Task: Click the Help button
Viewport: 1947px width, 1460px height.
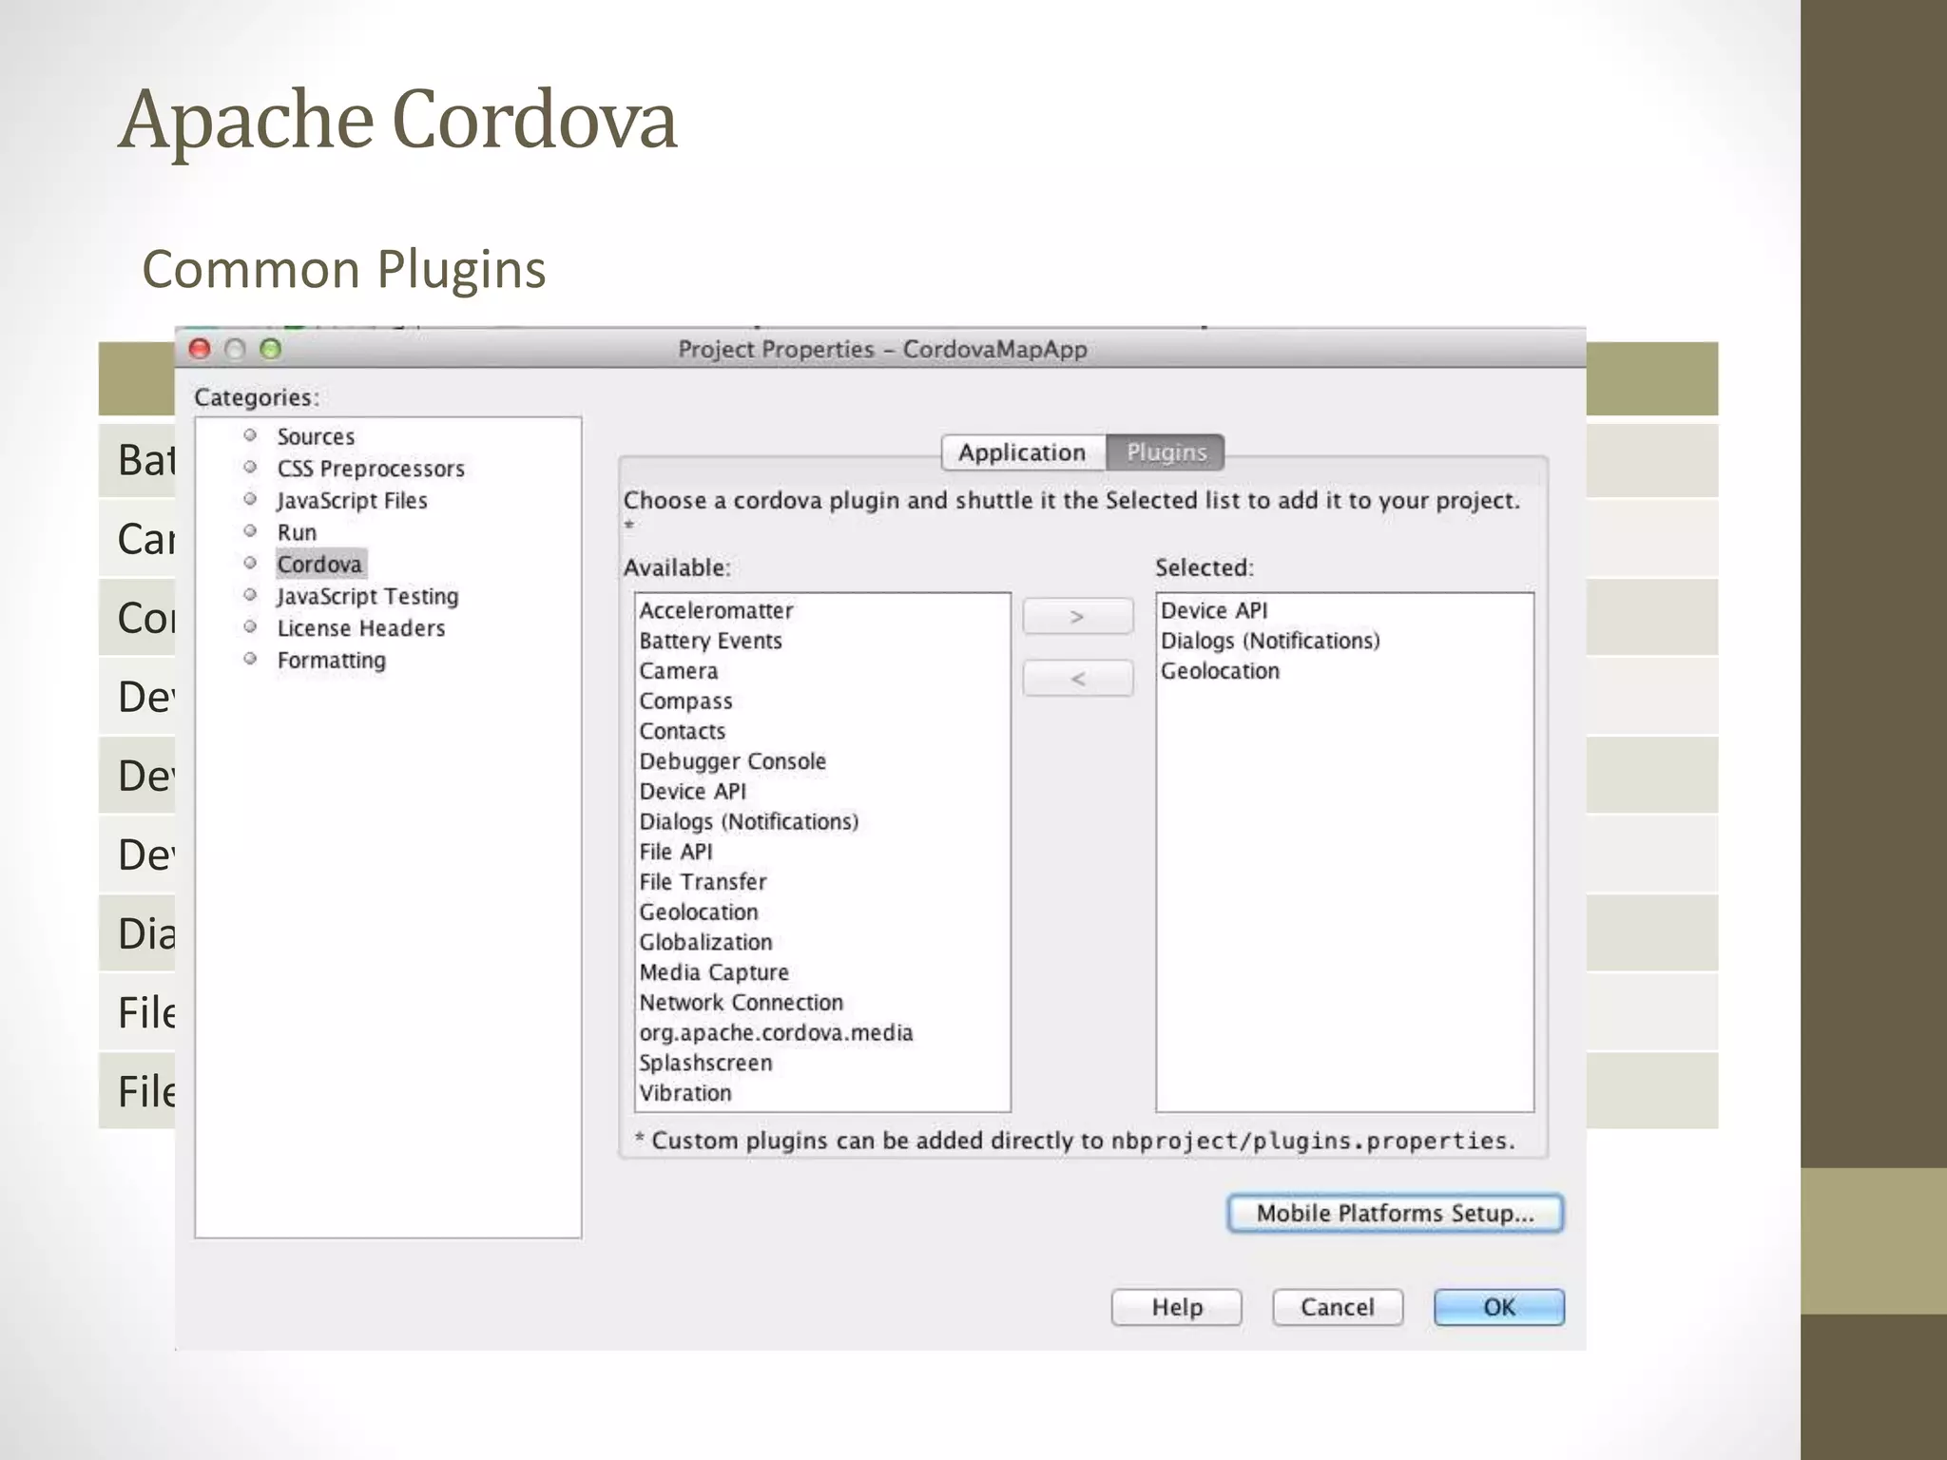Action: point(1177,1307)
